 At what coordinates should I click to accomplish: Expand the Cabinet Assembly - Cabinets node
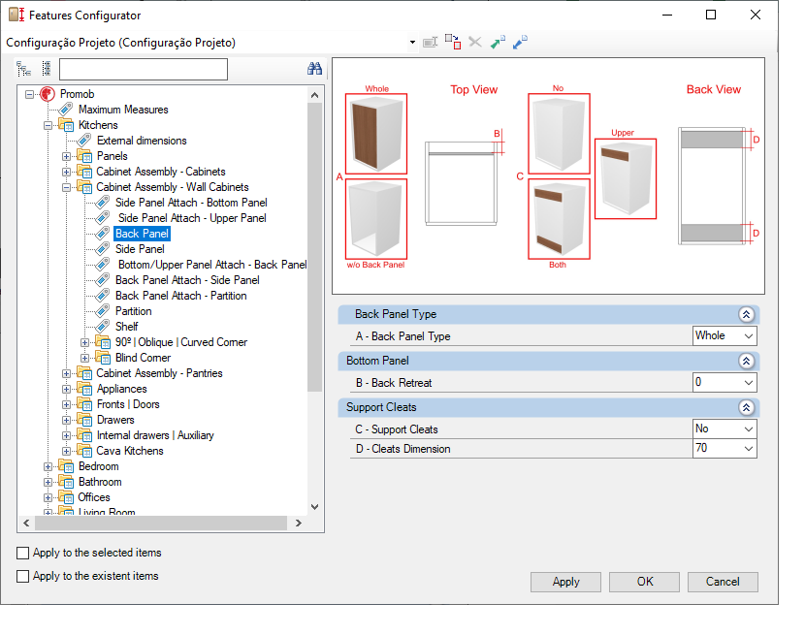(x=66, y=172)
